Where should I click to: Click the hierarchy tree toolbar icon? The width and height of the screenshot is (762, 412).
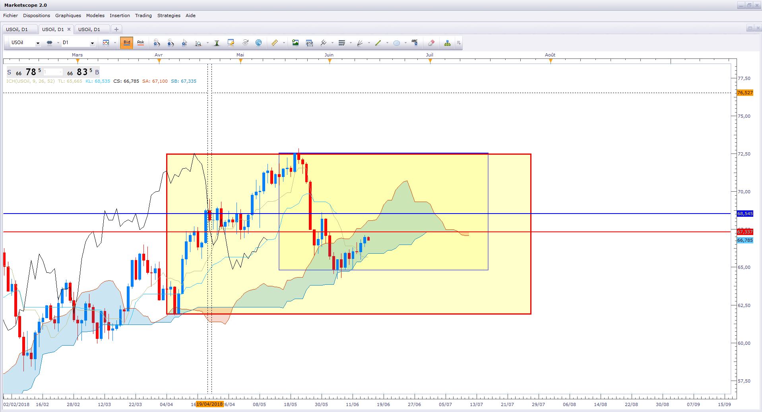[448, 43]
